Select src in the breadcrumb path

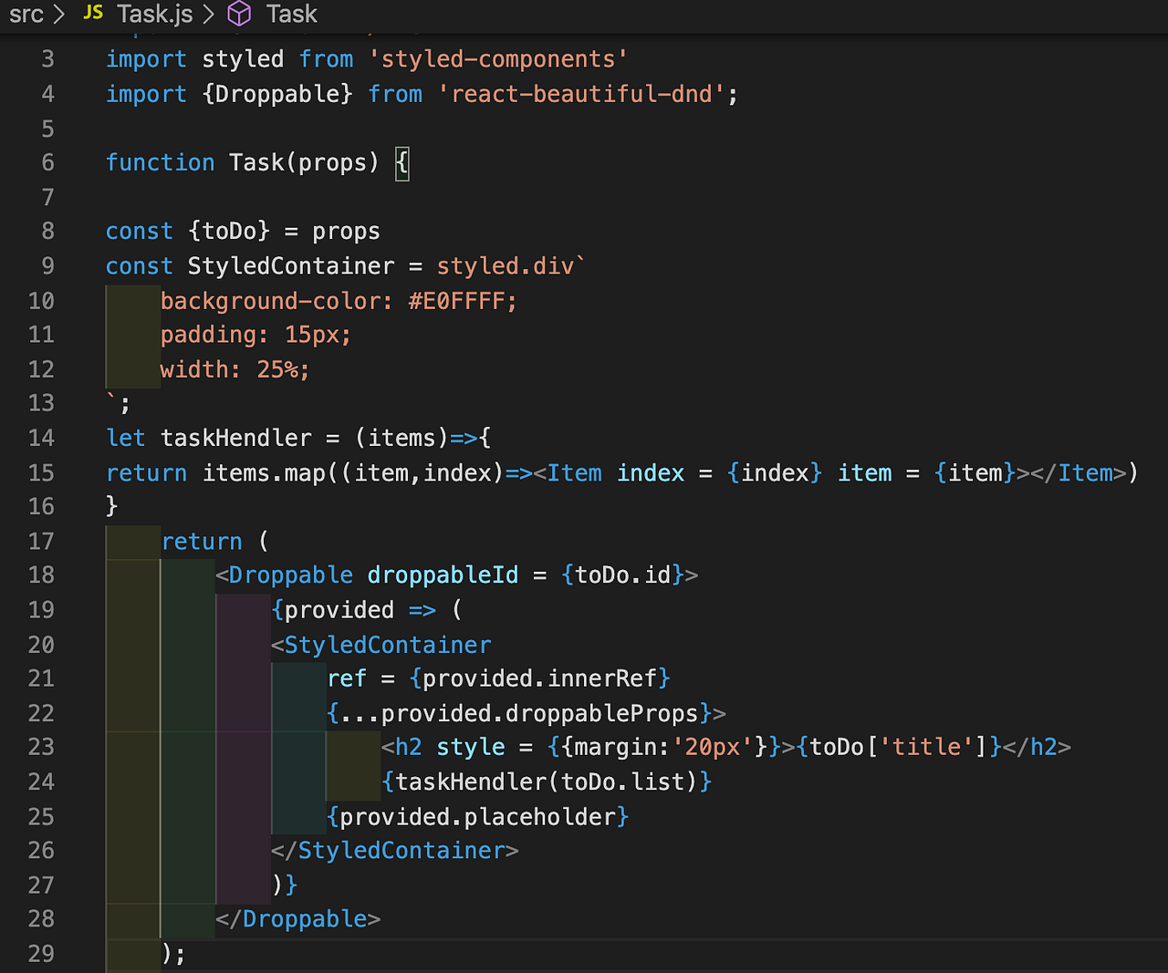click(25, 14)
